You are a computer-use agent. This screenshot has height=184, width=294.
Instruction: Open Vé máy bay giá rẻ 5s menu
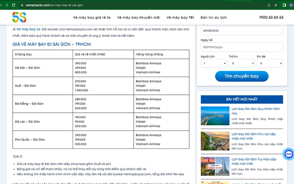click(x=92, y=18)
